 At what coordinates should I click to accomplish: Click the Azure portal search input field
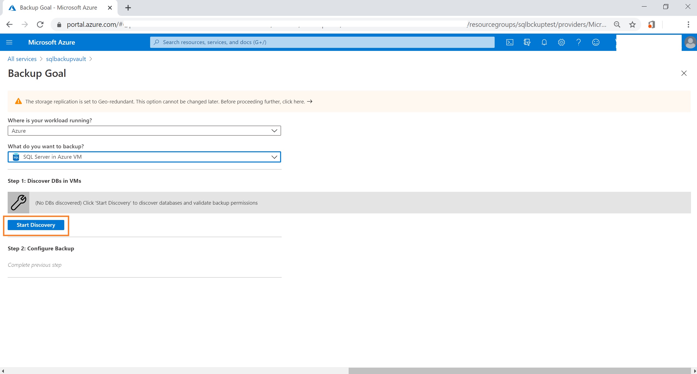(322, 42)
